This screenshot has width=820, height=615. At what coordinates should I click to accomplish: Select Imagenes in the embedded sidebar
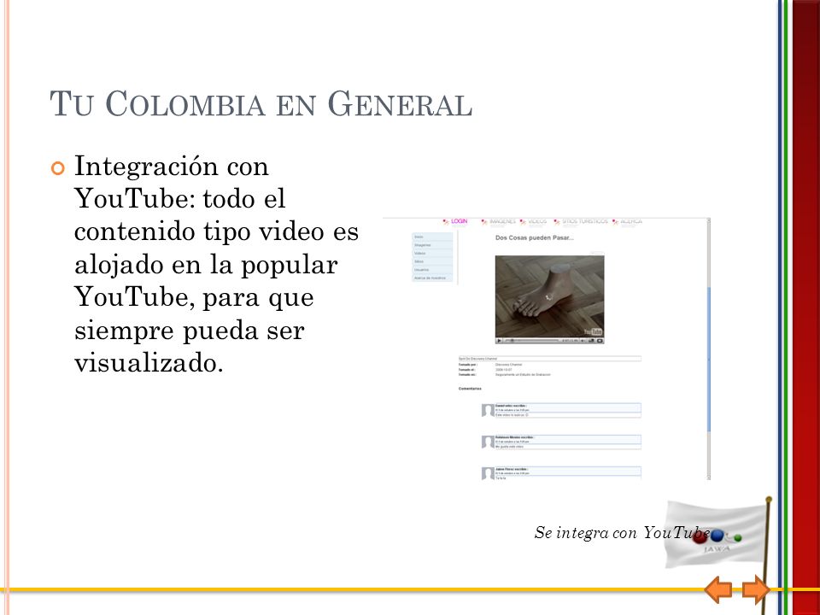[x=432, y=245]
